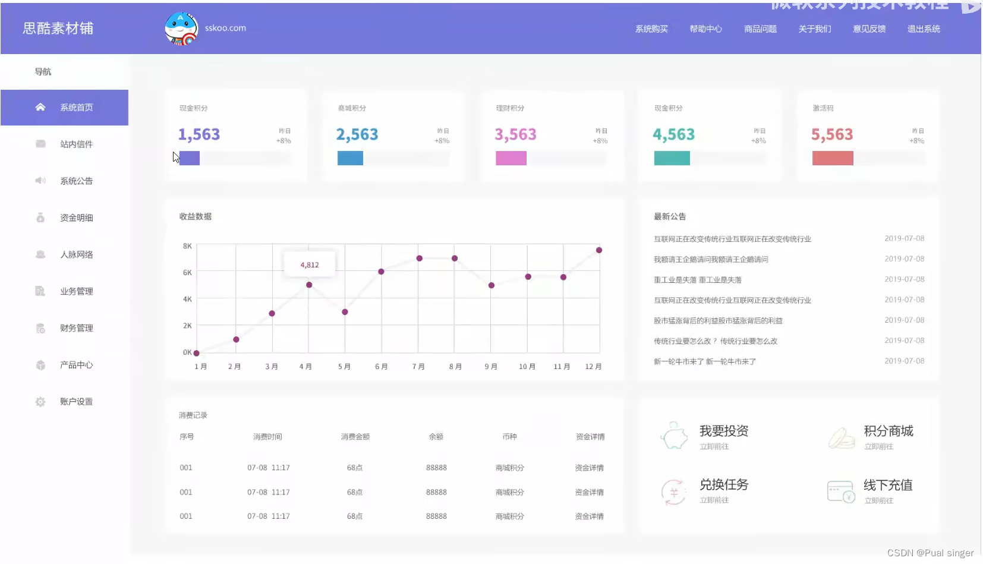Click the 9月 data point on the chart
This screenshot has width=983, height=564.
491,286
